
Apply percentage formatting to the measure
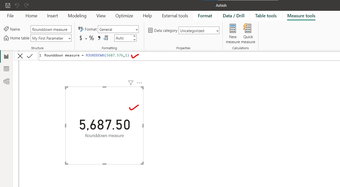92,38
